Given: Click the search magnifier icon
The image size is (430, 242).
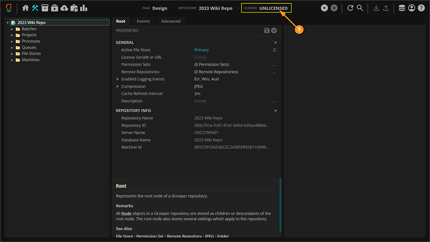Looking at the screenshot, I should tap(360, 8).
